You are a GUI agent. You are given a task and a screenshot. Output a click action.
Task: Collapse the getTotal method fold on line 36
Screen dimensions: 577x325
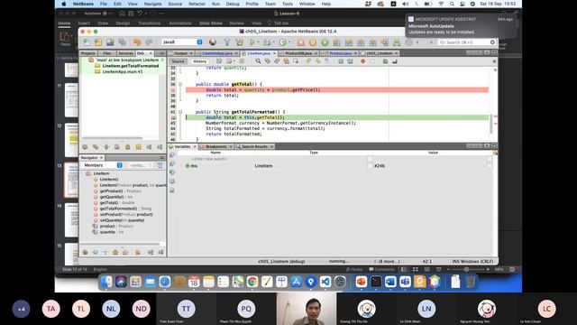pyautogui.click(x=180, y=84)
